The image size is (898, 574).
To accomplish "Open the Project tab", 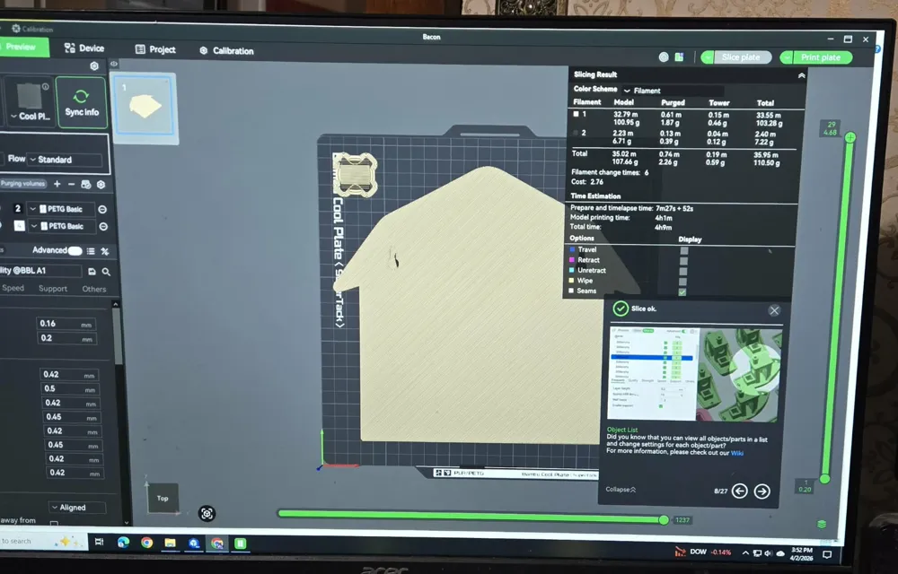I will point(155,49).
